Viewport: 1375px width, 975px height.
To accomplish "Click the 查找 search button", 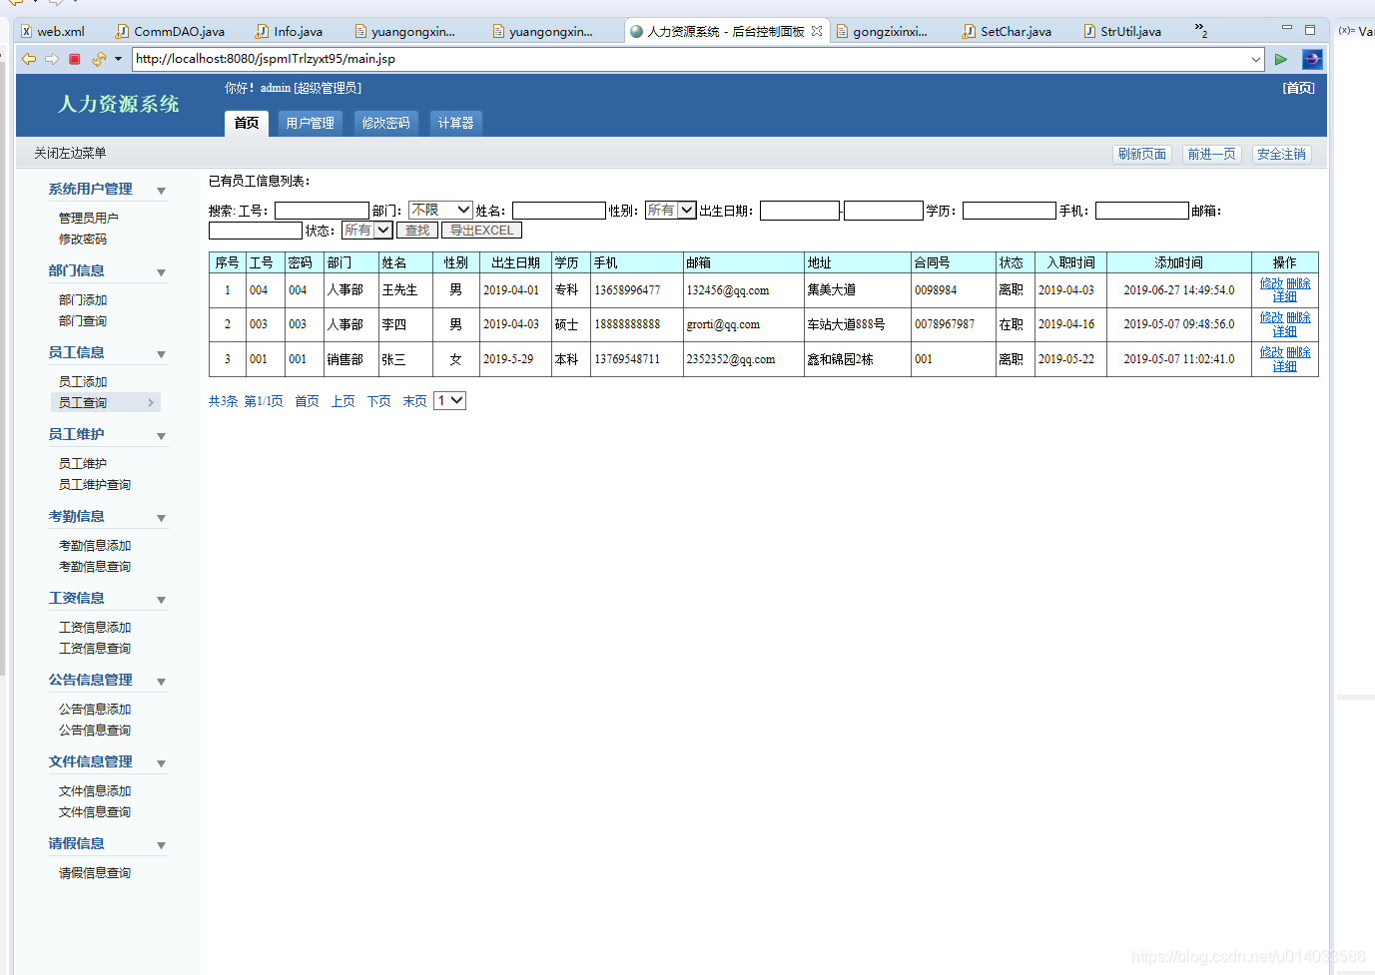I will [x=417, y=231].
